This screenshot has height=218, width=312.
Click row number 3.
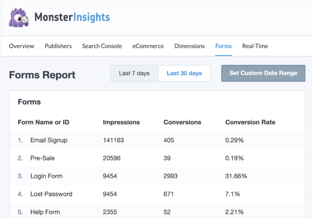coord(20,176)
